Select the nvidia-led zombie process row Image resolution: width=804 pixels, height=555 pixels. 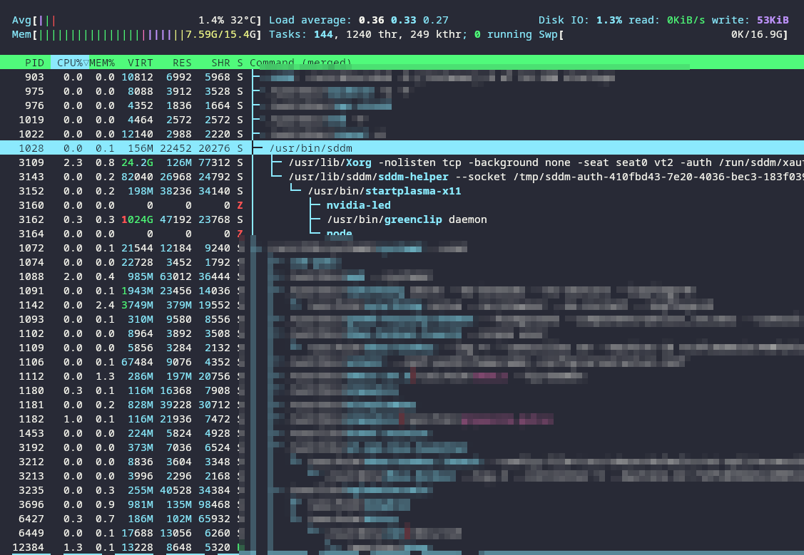402,205
